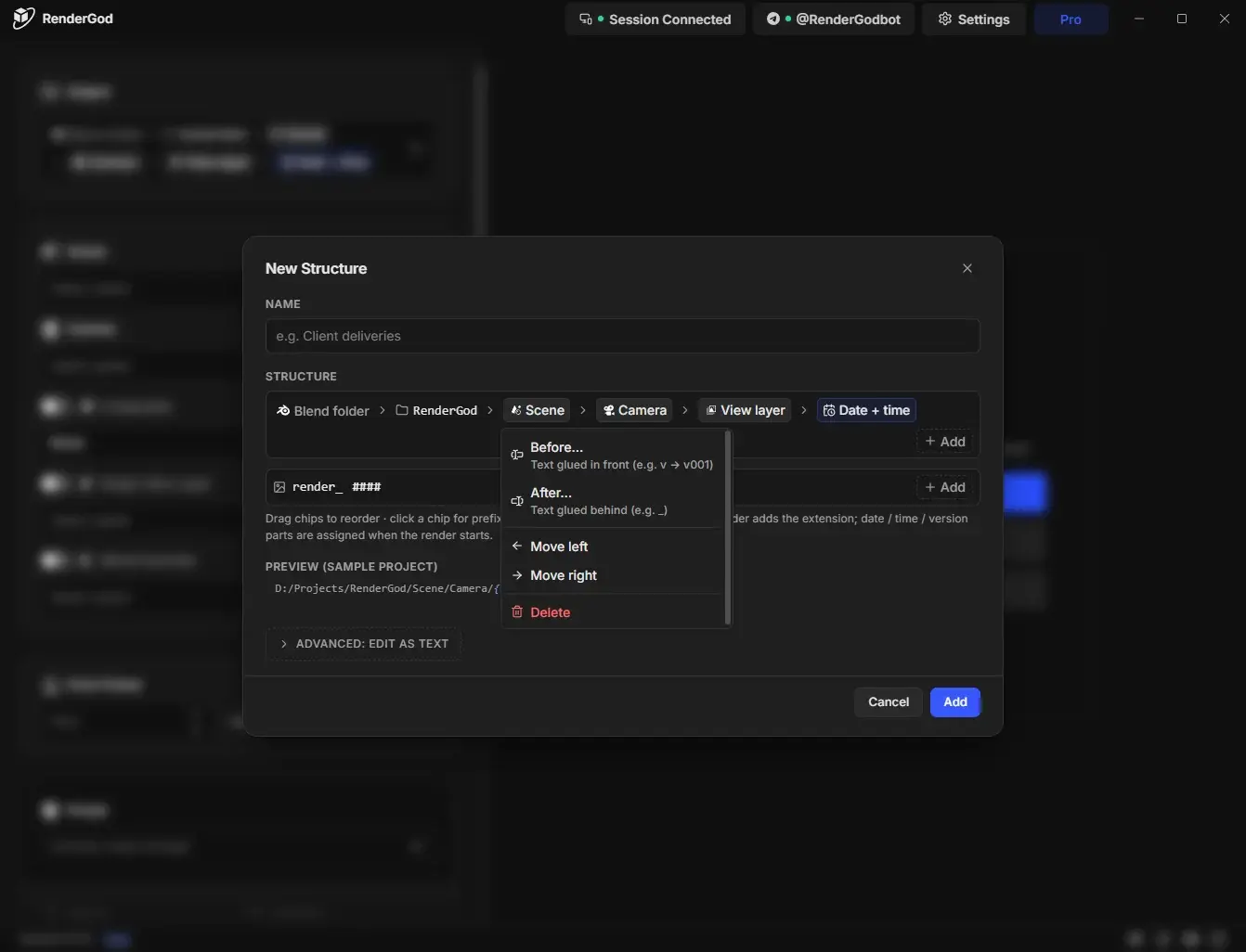The width and height of the screenshot is (1246, 952).
Task: Delete the chip via context menu
Action: click(x=613, y=612)
